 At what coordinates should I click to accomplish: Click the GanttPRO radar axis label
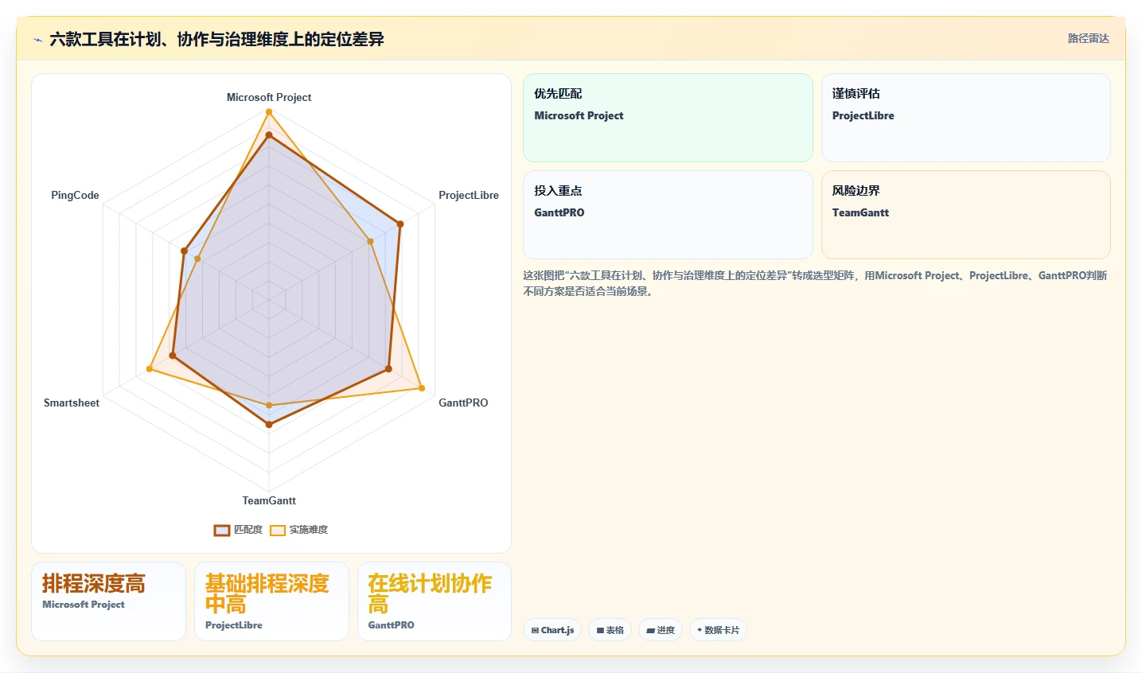pyautogui.click(x=463, y=403)
